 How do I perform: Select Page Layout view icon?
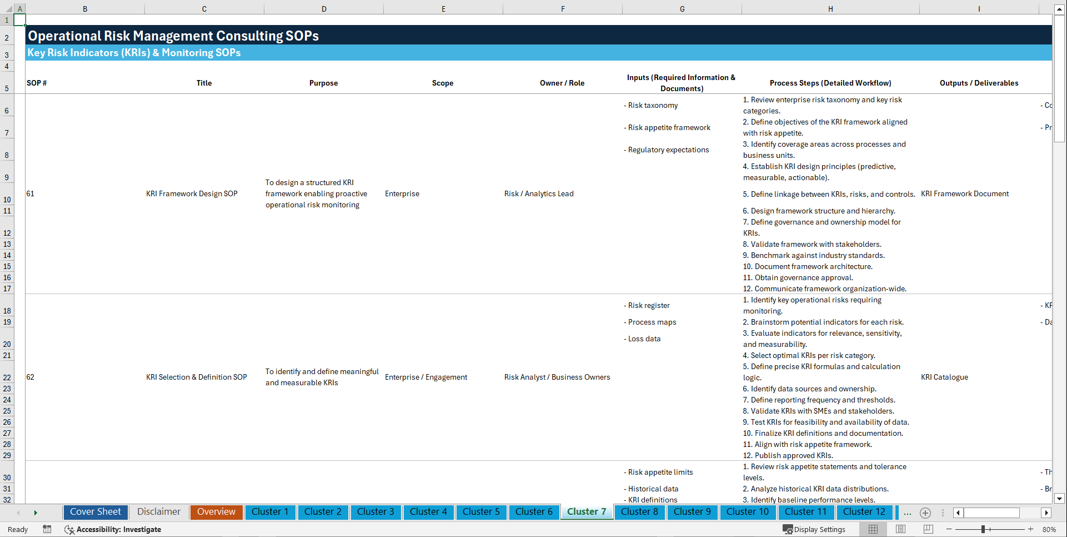(899, 529)
